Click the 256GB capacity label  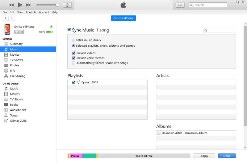[19, 32]
